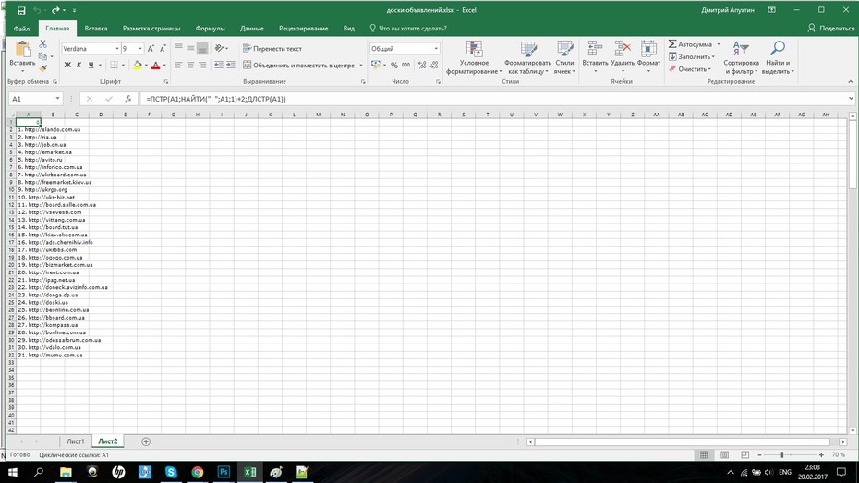Screen dimensions: 859x483
Task: Toggle bold formatting (Ж)
Action: point(67,66)
